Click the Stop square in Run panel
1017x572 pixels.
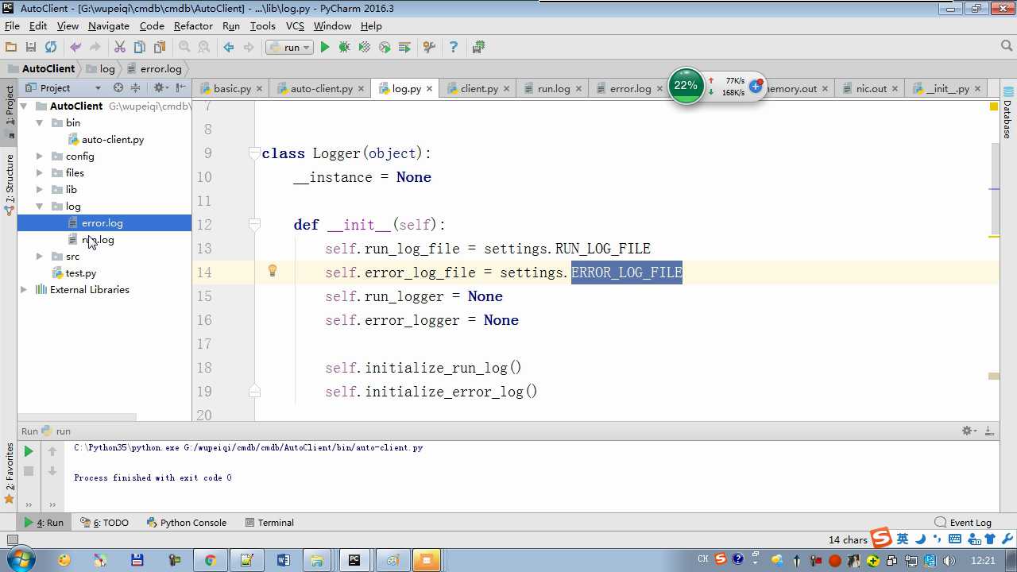(29, 471)
